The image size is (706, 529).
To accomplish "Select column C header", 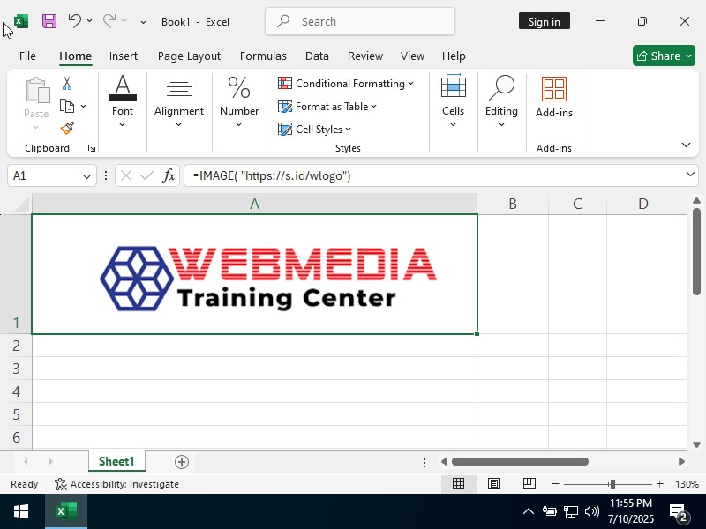I will click(577, 204).
